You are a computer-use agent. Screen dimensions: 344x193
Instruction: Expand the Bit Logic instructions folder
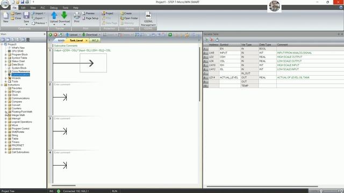tap(6, 92)
